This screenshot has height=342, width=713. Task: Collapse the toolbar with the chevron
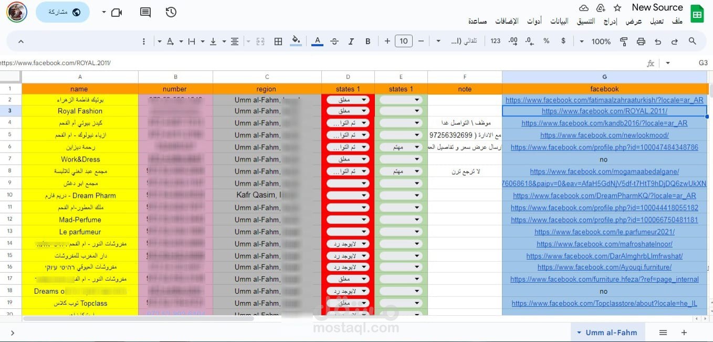pyautogui.click(x=20, y=41)
